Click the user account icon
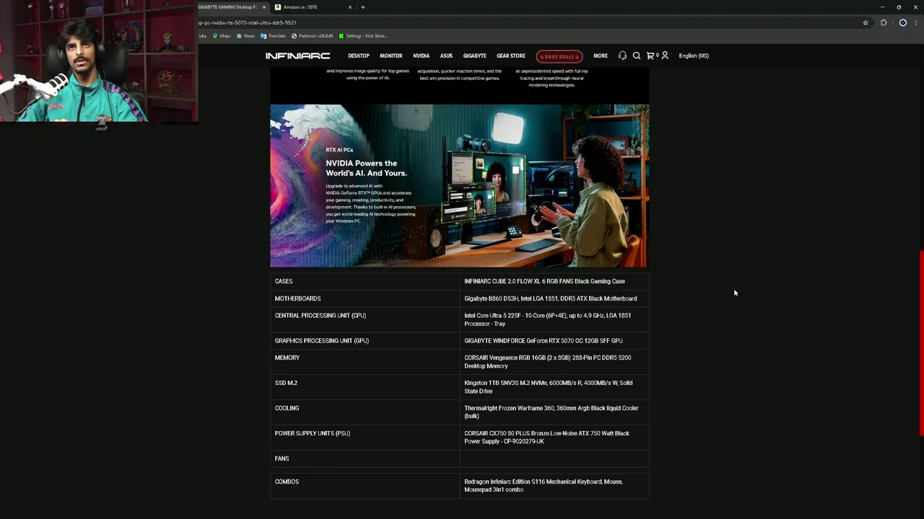The width and height of the screenshot is (924, 519). [x=665, y=56]
